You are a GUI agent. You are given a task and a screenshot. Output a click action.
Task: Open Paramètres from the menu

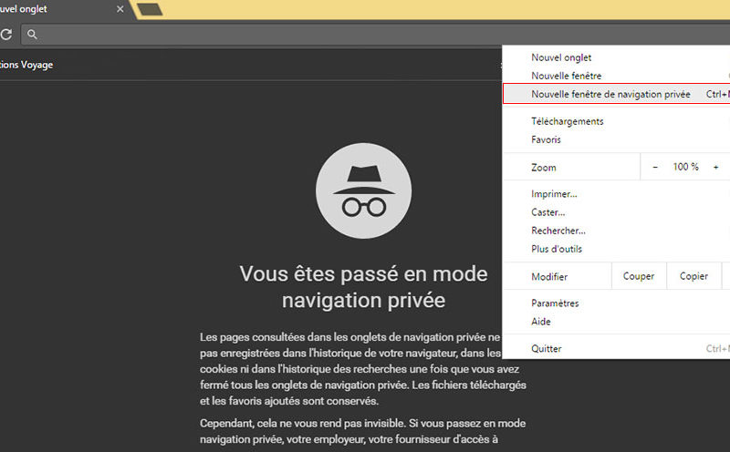[555, 303]
